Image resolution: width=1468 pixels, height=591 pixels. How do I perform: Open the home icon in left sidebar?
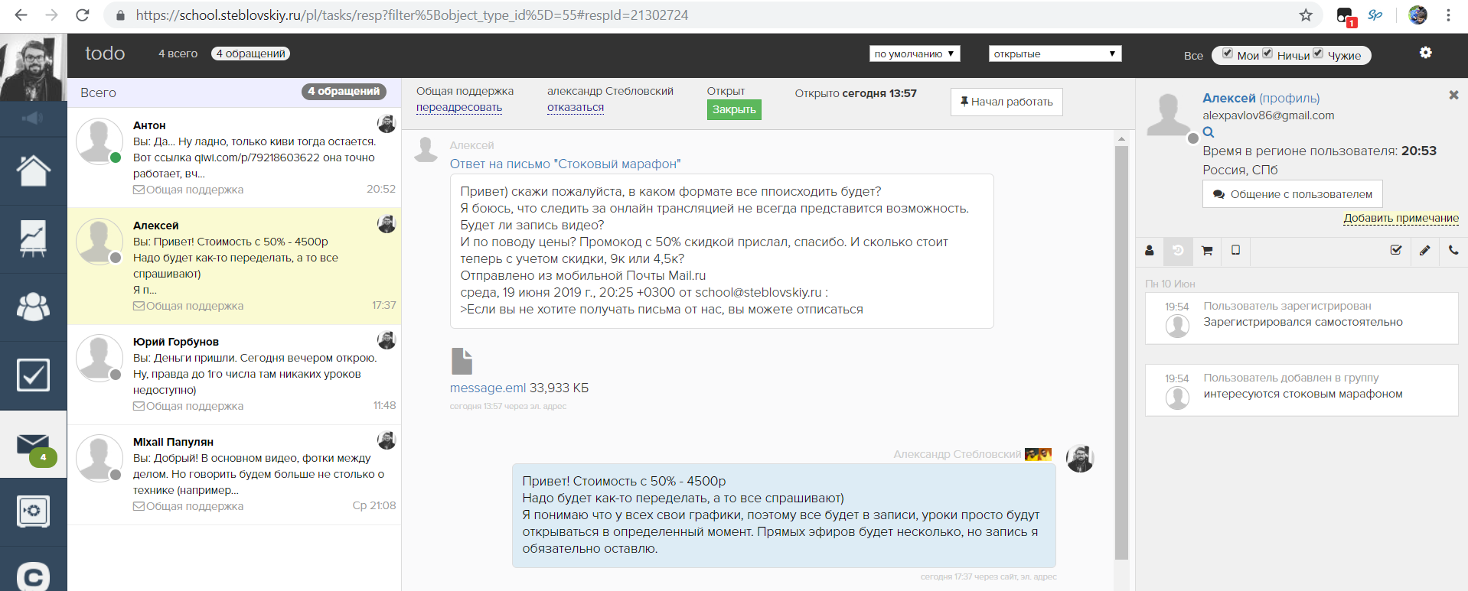(33, 170)
